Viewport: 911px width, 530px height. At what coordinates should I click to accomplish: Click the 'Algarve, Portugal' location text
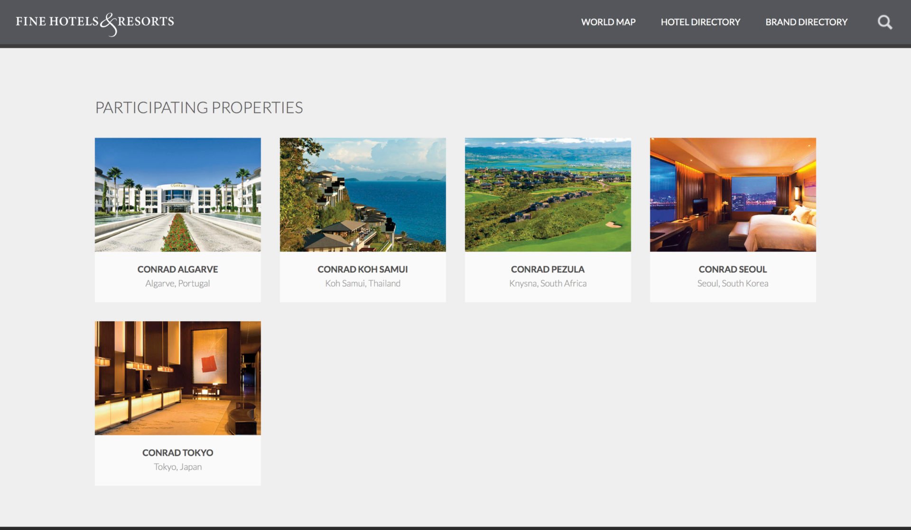point(178,283)
